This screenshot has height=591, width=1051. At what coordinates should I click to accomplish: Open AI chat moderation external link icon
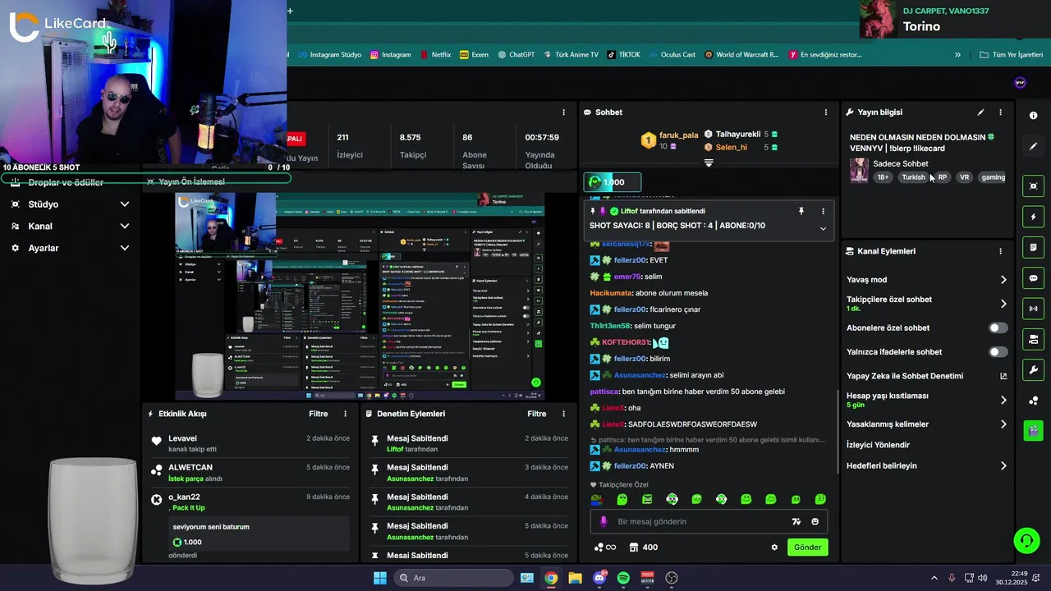click(x=1003, y=376)
